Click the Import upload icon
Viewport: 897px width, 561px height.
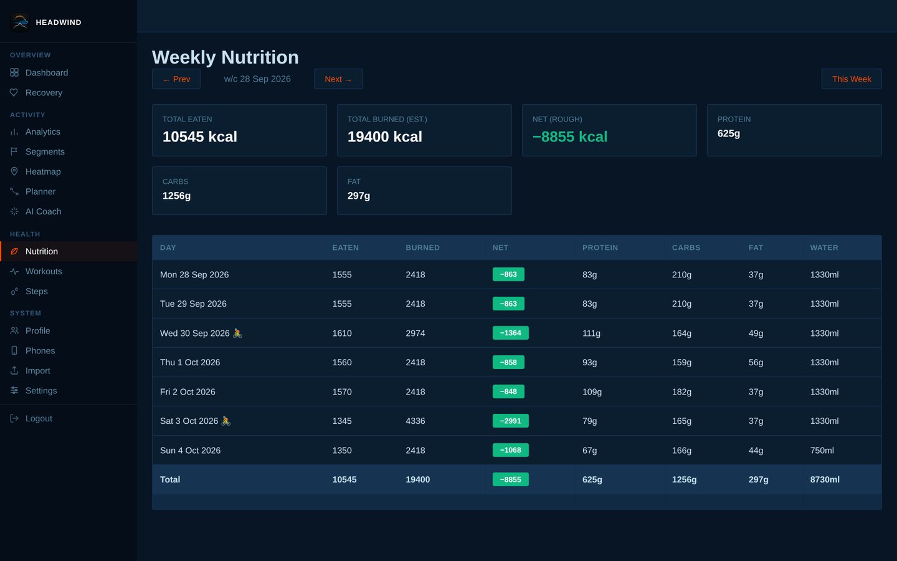point(14,371)
